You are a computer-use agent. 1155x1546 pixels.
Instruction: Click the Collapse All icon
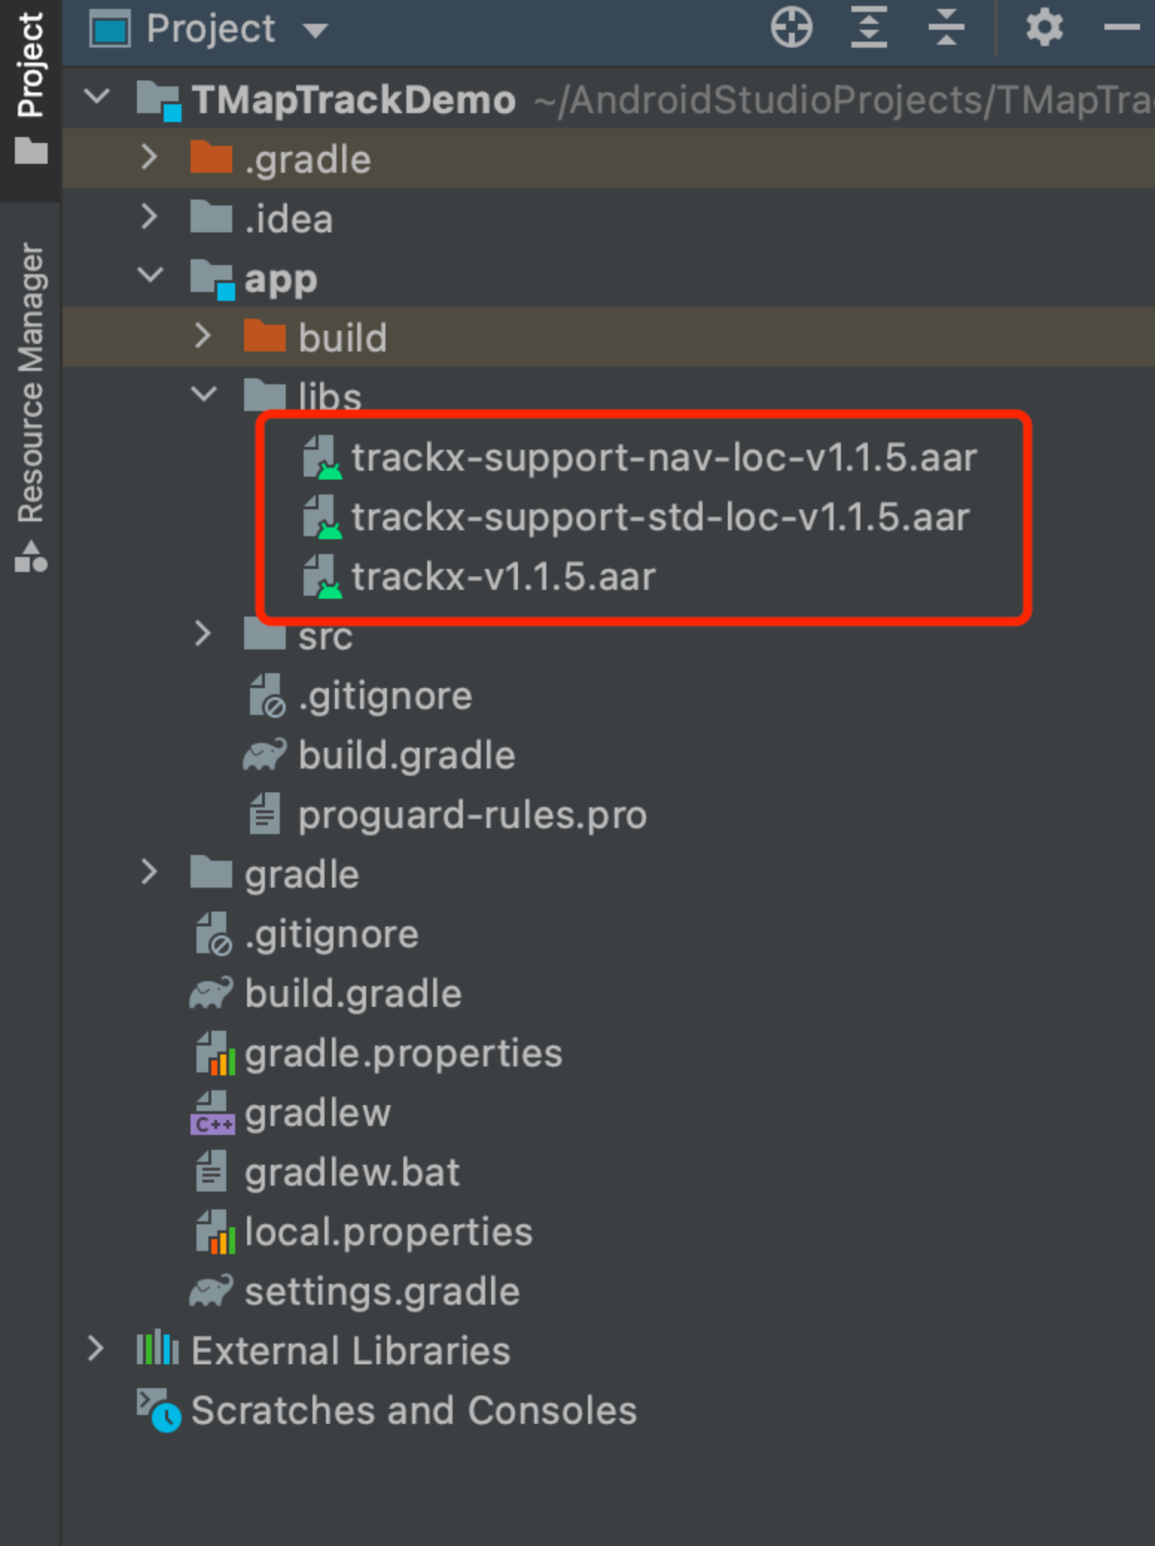click(x=945, y=28)
